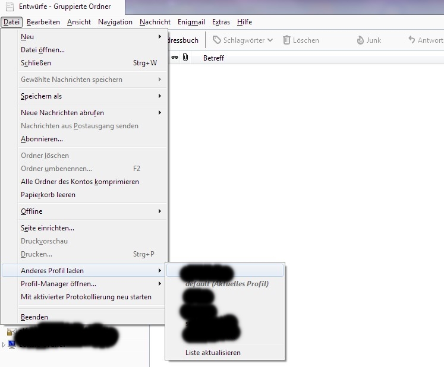Image resolution: width=444 pixels, height=367 pixels.
Task: Open the Datei menu
Action: (11, 22)
